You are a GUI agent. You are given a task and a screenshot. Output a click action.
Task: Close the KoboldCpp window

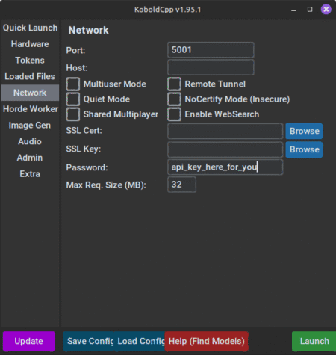coord(326,10)
